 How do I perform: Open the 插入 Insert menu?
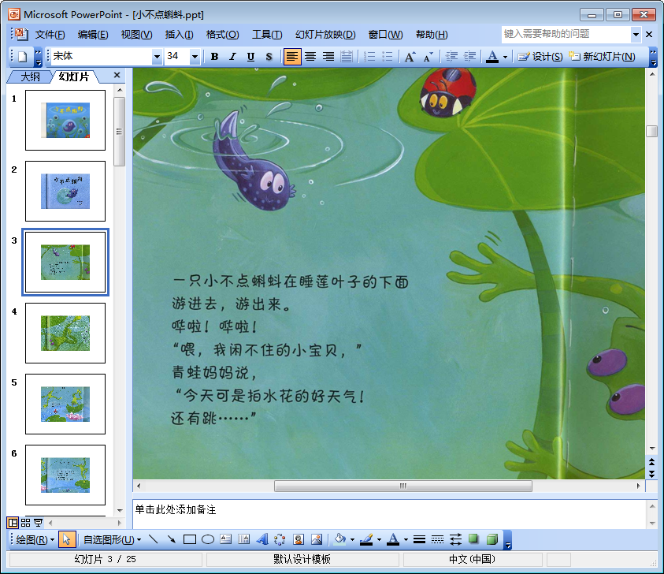coord(179,35)
